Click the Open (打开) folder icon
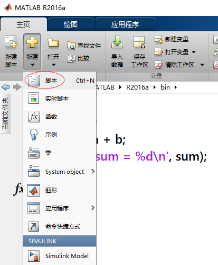218x265 pixels. point(53,42)
